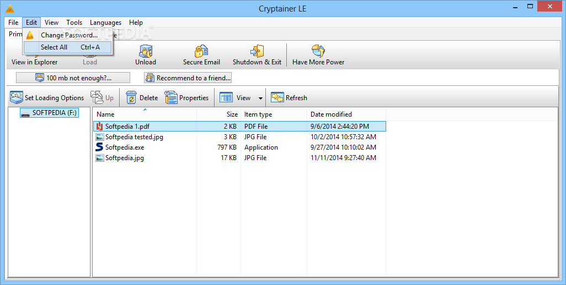Sort by Date modified column header
This screenshot has width=566, height=285.
(346, 114)
